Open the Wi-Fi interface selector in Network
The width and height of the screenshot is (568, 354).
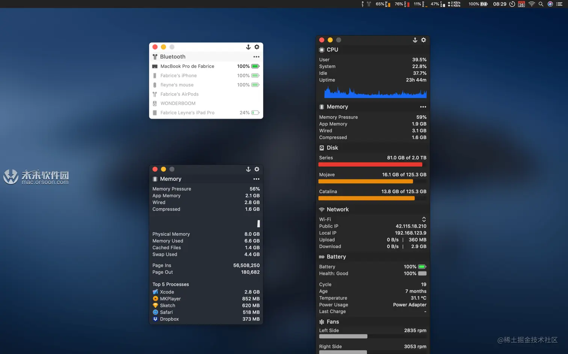pyautogui.click(x=424, y=219)
